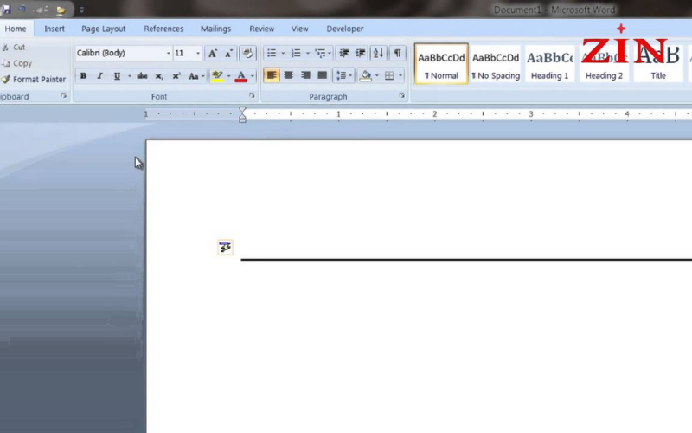Viewport: 692px width, 433px height.
Task: Click the AutoCorrect Options lightning icon
Action: coord(225,248)
